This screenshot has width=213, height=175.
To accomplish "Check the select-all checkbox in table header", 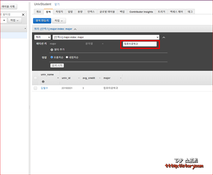I will 35,78.
